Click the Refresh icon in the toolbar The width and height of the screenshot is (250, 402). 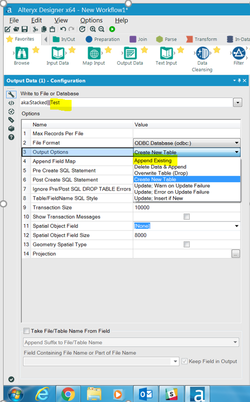(82, 29)
